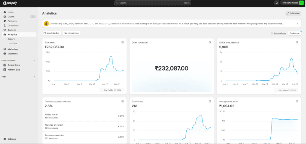The image size is (306, 144).
Task: Click the Sessions converted row
Action: 85,137
